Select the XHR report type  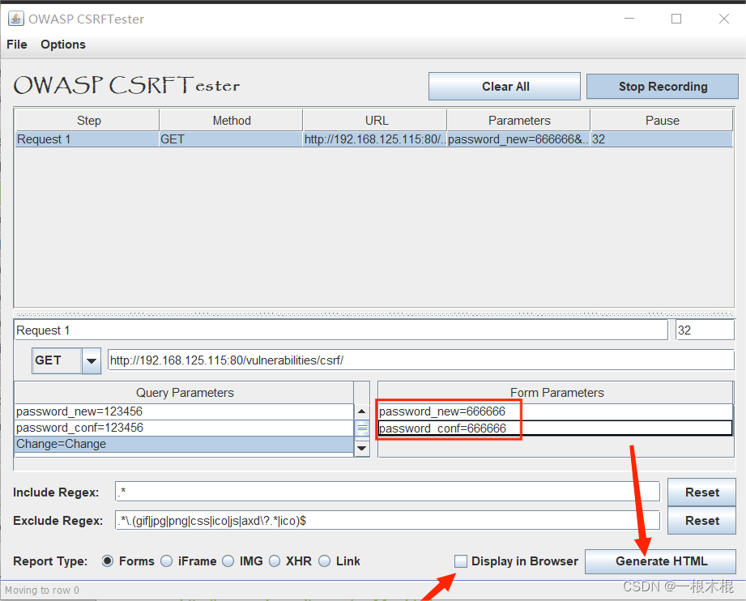click(275, 561)
